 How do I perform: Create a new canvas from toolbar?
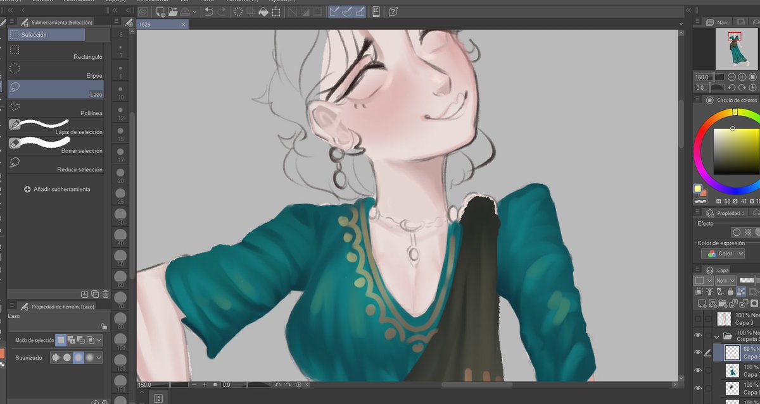tap(160, 11)
